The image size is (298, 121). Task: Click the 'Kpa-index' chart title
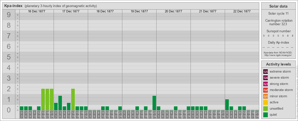click(13, 6)
